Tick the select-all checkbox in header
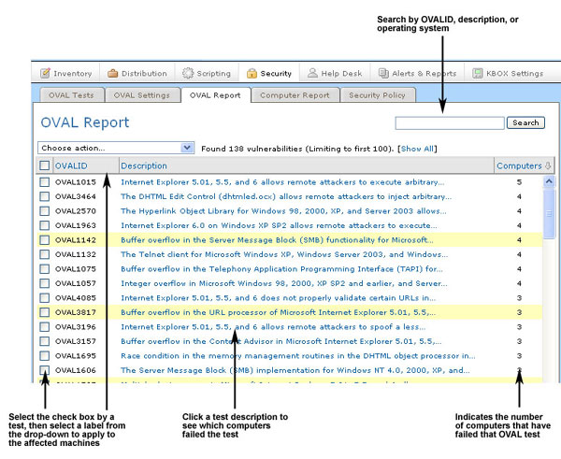The image size is (561, 459). [x=45, y=165]
